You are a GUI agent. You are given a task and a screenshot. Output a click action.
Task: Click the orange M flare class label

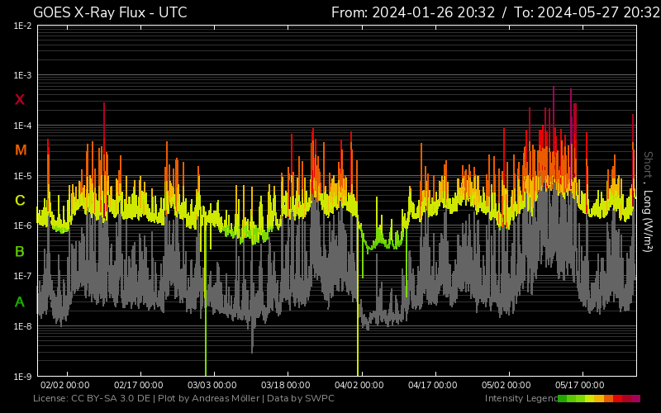21,150
